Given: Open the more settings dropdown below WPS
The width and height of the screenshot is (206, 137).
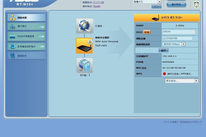Looking at the screenshot, I should pos(182,81).
